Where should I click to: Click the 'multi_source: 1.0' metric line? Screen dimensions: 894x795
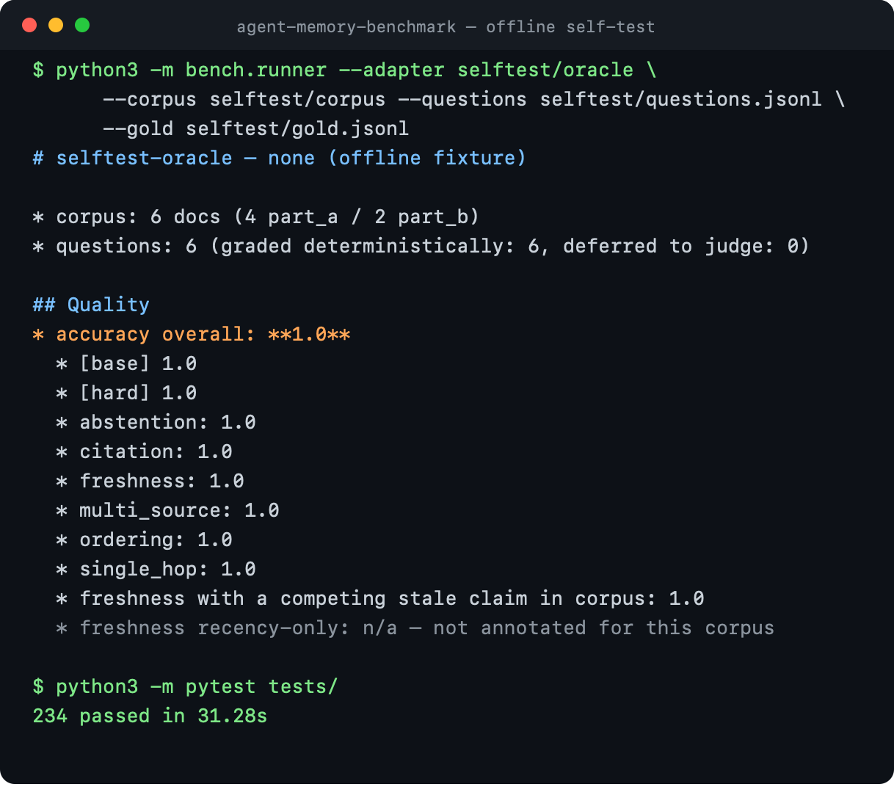coord(167,510)
